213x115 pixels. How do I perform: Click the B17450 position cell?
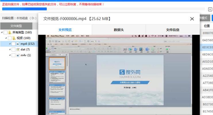(208, 111)
